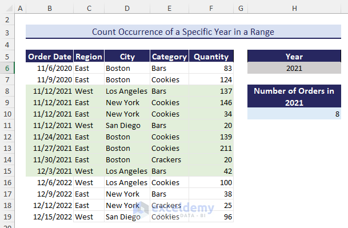The width and height of the screenshot is (348, 228).
Task: Select date cell 12/12/2022
Action: click(x=50, y=205)
